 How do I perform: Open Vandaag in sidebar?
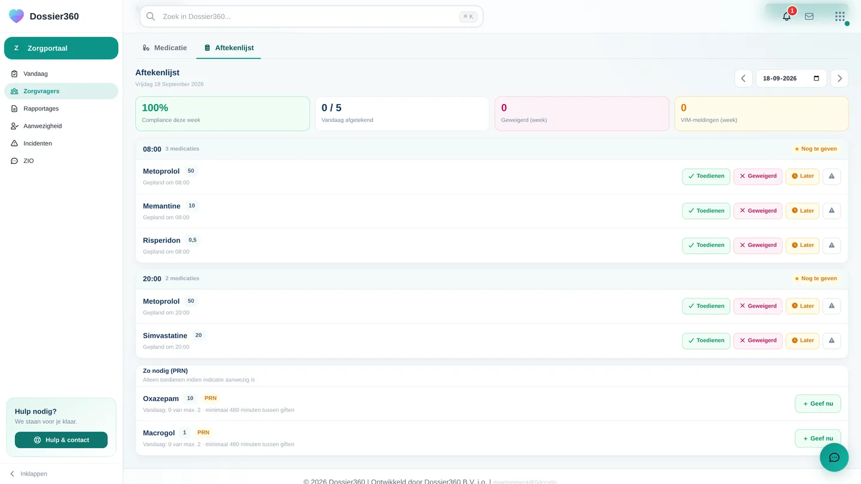click(61, 74)
